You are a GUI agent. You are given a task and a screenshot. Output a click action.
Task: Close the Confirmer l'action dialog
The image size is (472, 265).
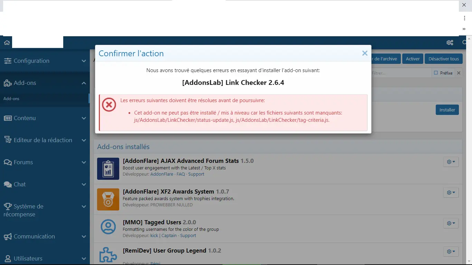(365, 53)
